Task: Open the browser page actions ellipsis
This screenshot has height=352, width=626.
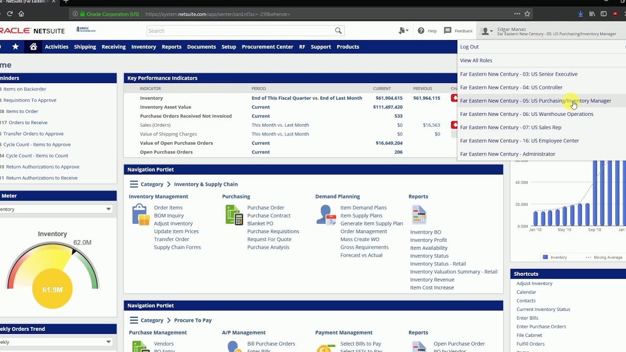Action: click(x=517, y=14)
